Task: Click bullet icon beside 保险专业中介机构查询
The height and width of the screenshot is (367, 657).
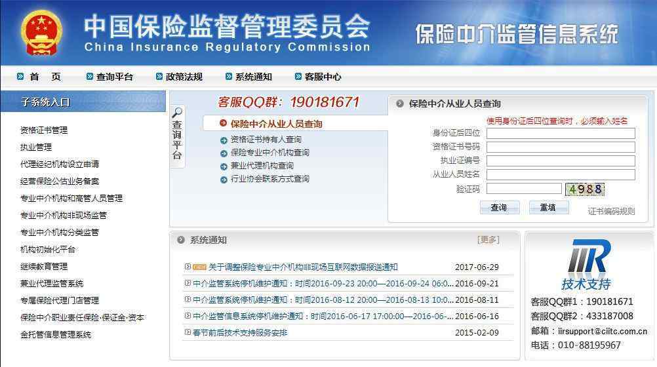Action: (x=224, y=154)
